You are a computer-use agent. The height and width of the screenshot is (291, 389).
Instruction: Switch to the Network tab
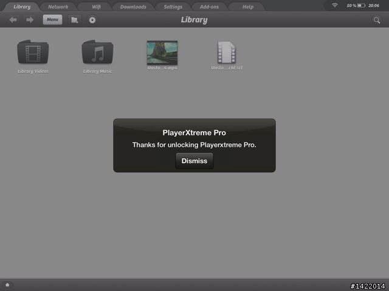tap(58, 7)
